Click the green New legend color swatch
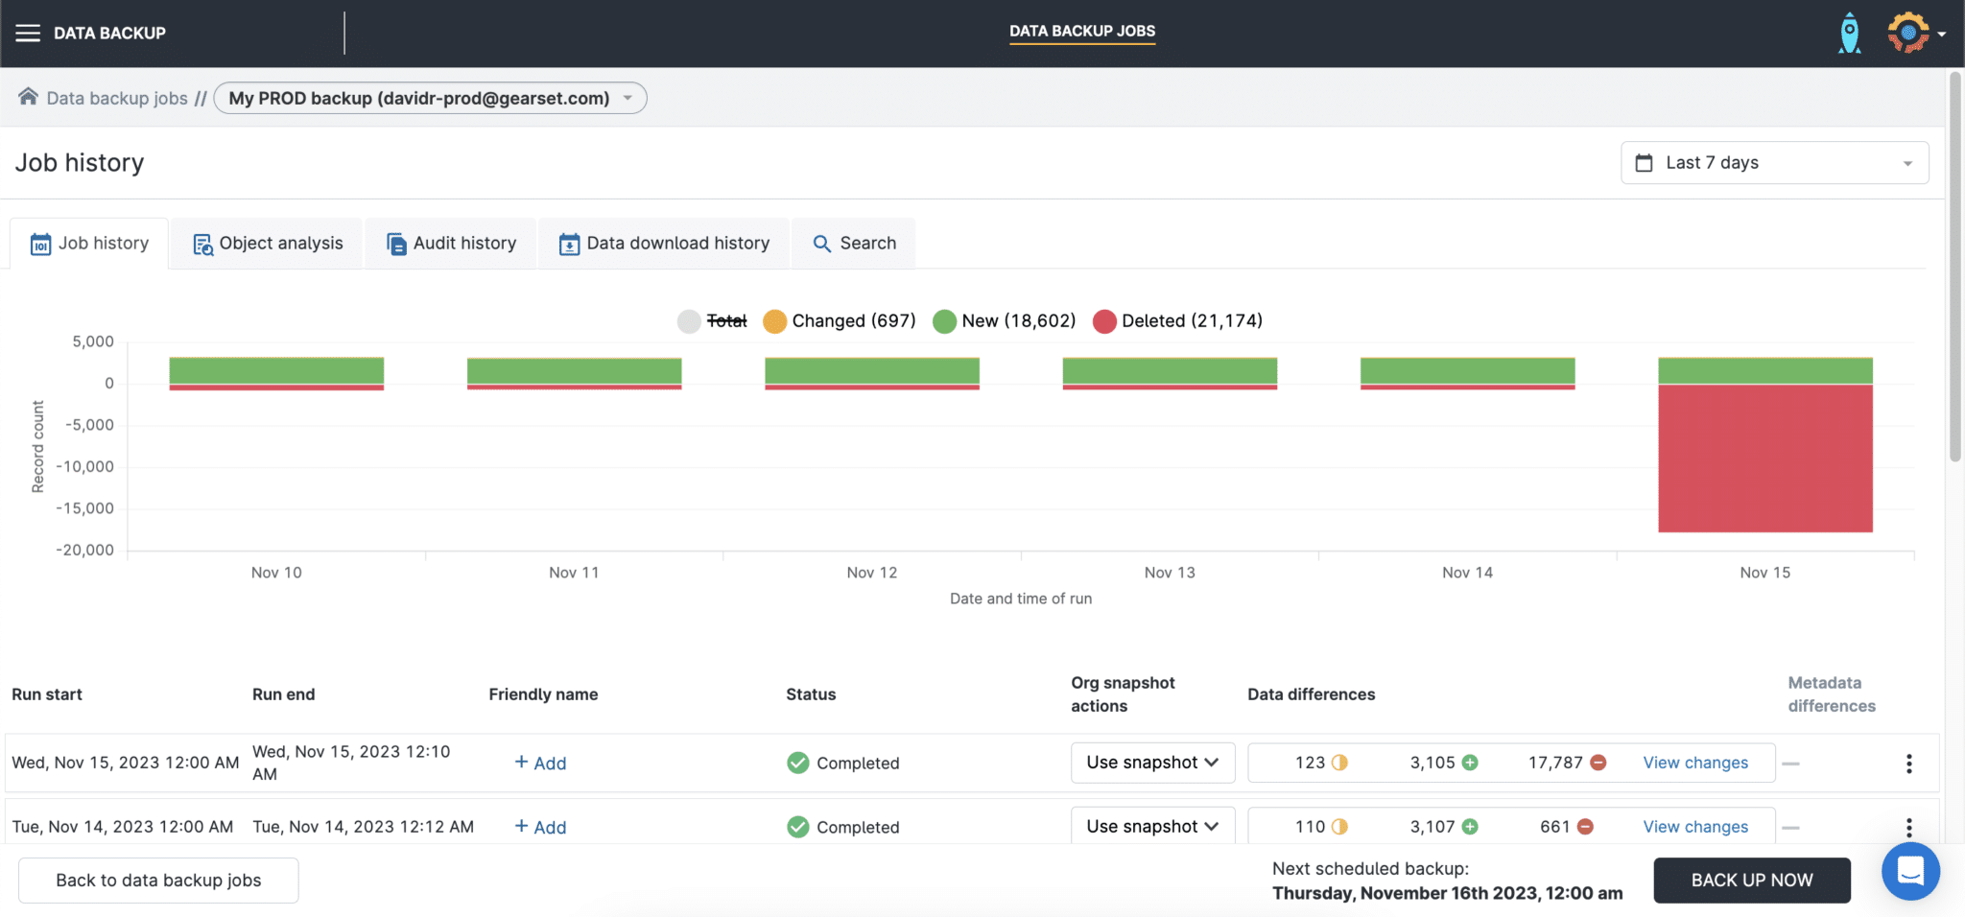Screen dimensions: 1965x917 coord(944,321)
